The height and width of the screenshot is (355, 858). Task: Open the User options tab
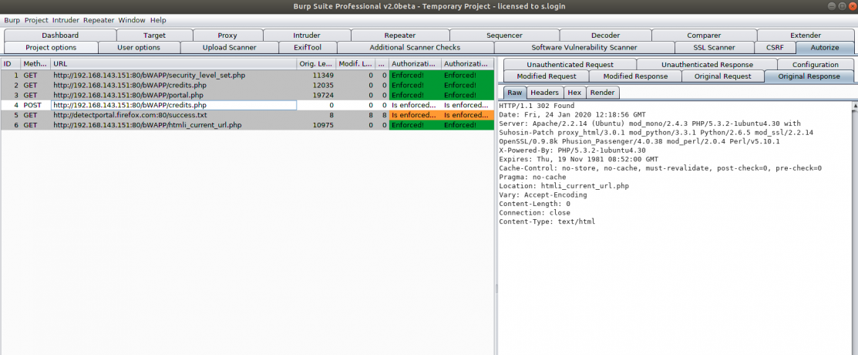(139, 48)
